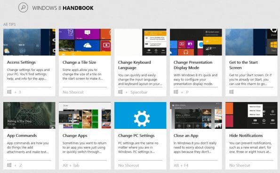This screenshot has width=280, height=173.
Task: Click the Windows key icon beside Z shortcut
Action: (9, 165)
